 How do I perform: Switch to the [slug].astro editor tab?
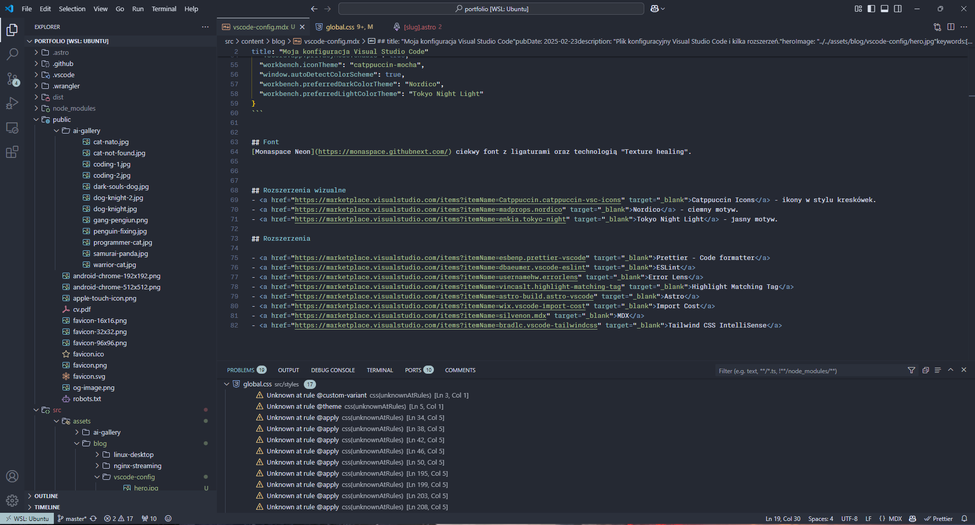(x=417, y=27)
